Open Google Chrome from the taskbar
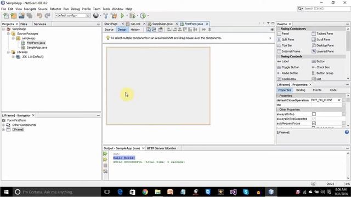This screenshot has width=351, height=197. pyautogui.click(x=145, y=192)
